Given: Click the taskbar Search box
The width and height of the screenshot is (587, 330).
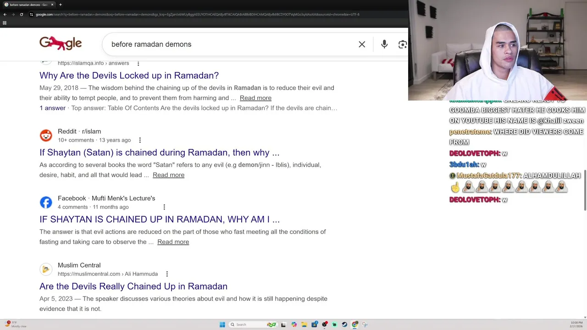Looking at the screenshot, I should tap(253, 324).
